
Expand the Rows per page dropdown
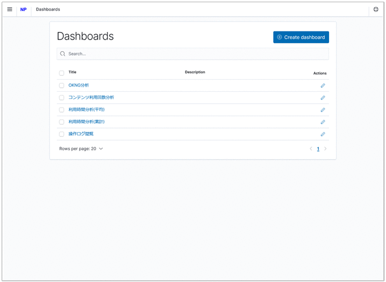point(81,149)
